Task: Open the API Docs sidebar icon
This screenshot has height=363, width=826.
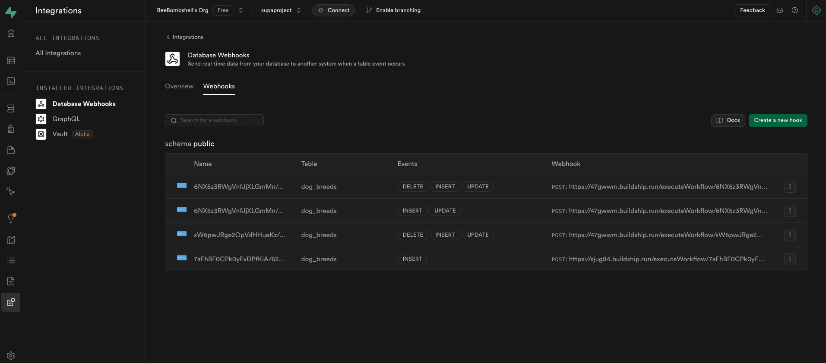Action: [x=11, y=281]
